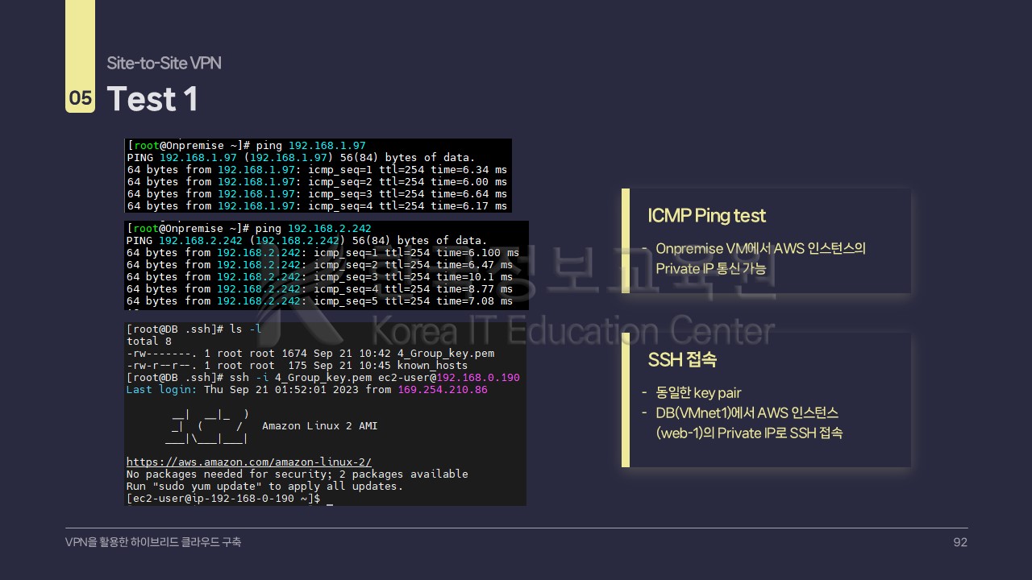Click the "SSH 접속" heading
The image size is (1032, 580).
tap(682, 359)
